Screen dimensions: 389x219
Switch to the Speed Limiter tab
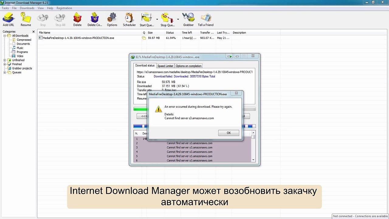point(165,66)
